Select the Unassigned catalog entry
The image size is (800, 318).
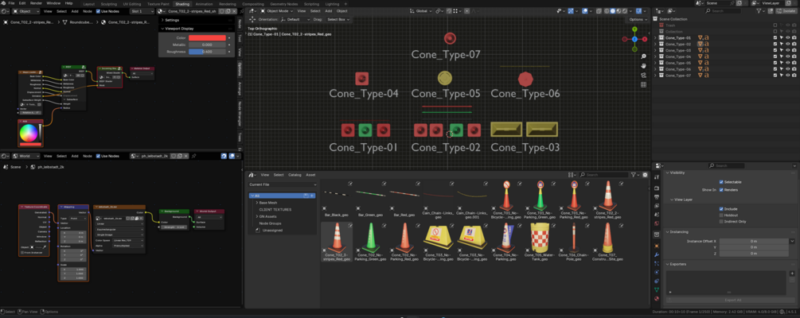click(272, 231)
